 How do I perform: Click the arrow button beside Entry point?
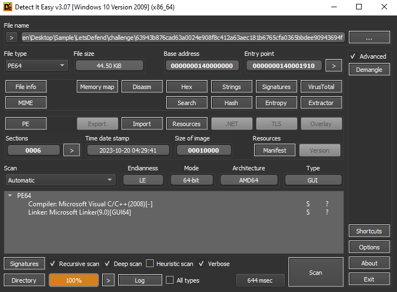(333, 65)
